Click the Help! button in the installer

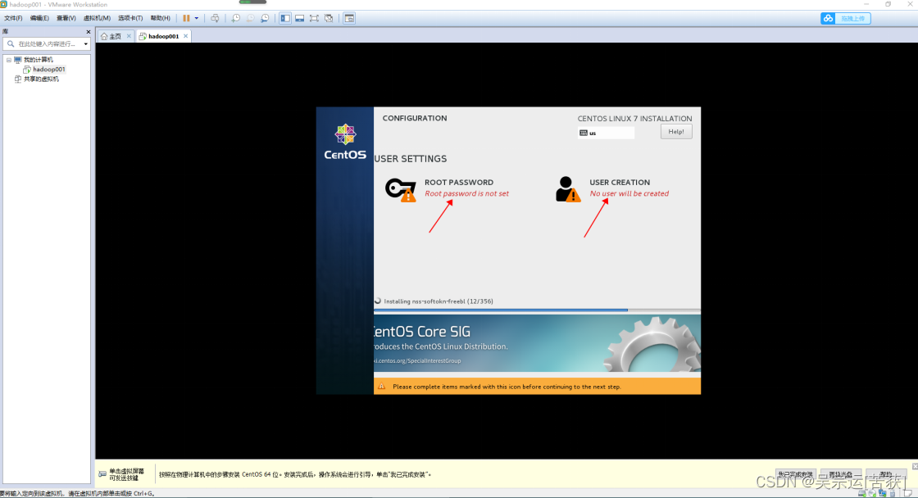(676, 132)
